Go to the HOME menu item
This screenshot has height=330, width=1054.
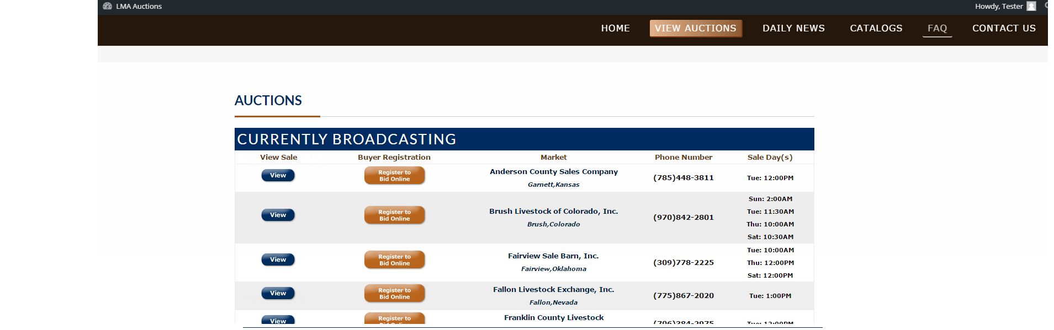[615, 28]
